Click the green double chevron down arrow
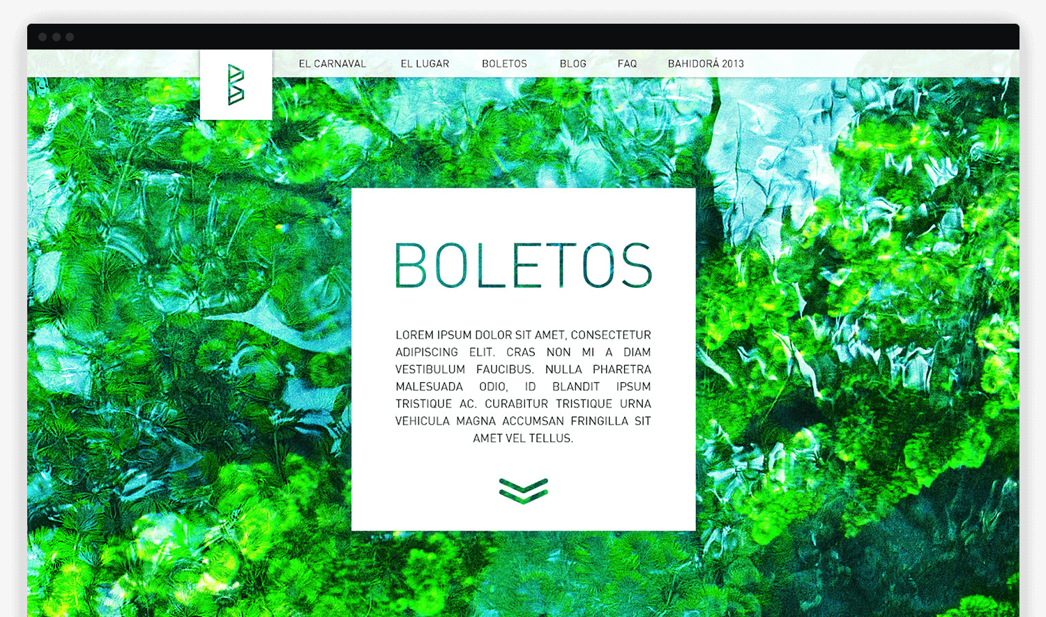1046x617 pixels. (523, 490)
